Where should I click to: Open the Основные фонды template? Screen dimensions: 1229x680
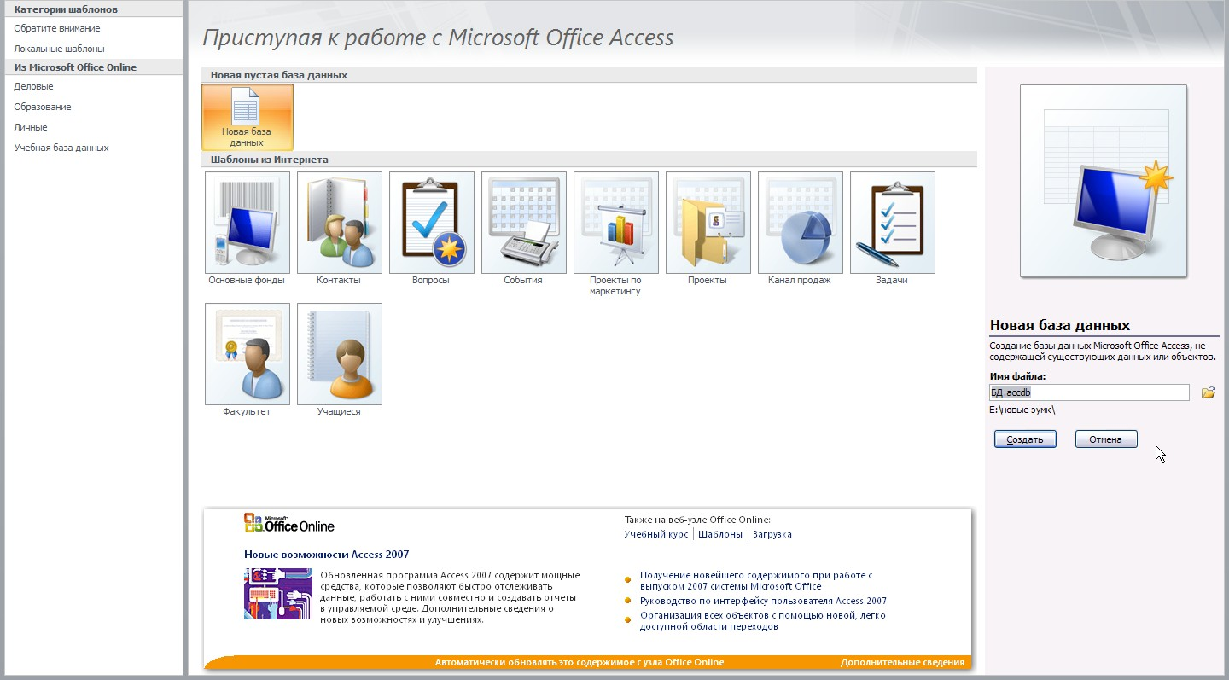point(248,223)
